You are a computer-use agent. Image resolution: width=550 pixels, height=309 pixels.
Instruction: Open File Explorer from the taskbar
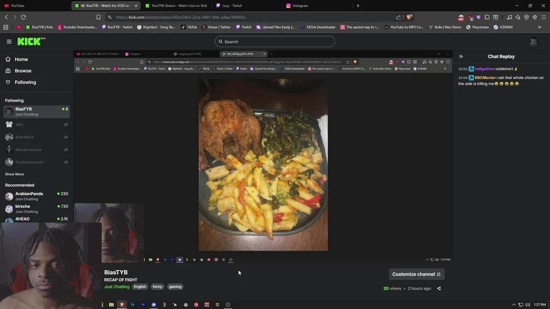111,305
